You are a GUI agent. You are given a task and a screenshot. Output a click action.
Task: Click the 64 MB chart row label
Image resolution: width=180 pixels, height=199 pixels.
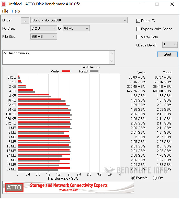pos(11,169)
